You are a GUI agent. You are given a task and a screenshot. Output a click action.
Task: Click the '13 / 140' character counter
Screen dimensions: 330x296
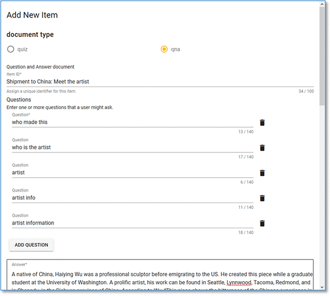point(246,132)
